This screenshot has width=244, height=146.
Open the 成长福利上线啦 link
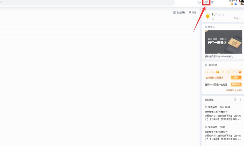(234, 90)
